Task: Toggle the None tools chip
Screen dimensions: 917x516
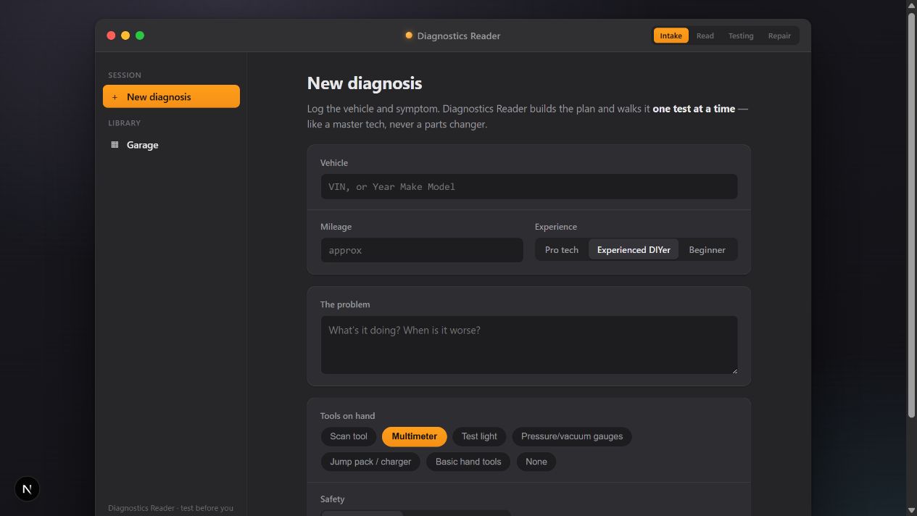Action: [536, 462]
